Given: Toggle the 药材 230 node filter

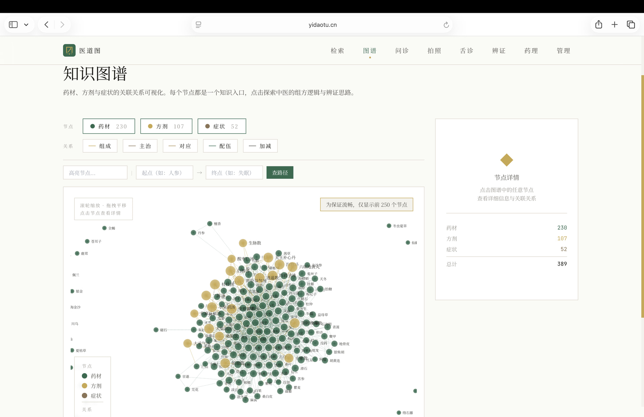Looking at the screenshot, I should [x=109, y=126].
